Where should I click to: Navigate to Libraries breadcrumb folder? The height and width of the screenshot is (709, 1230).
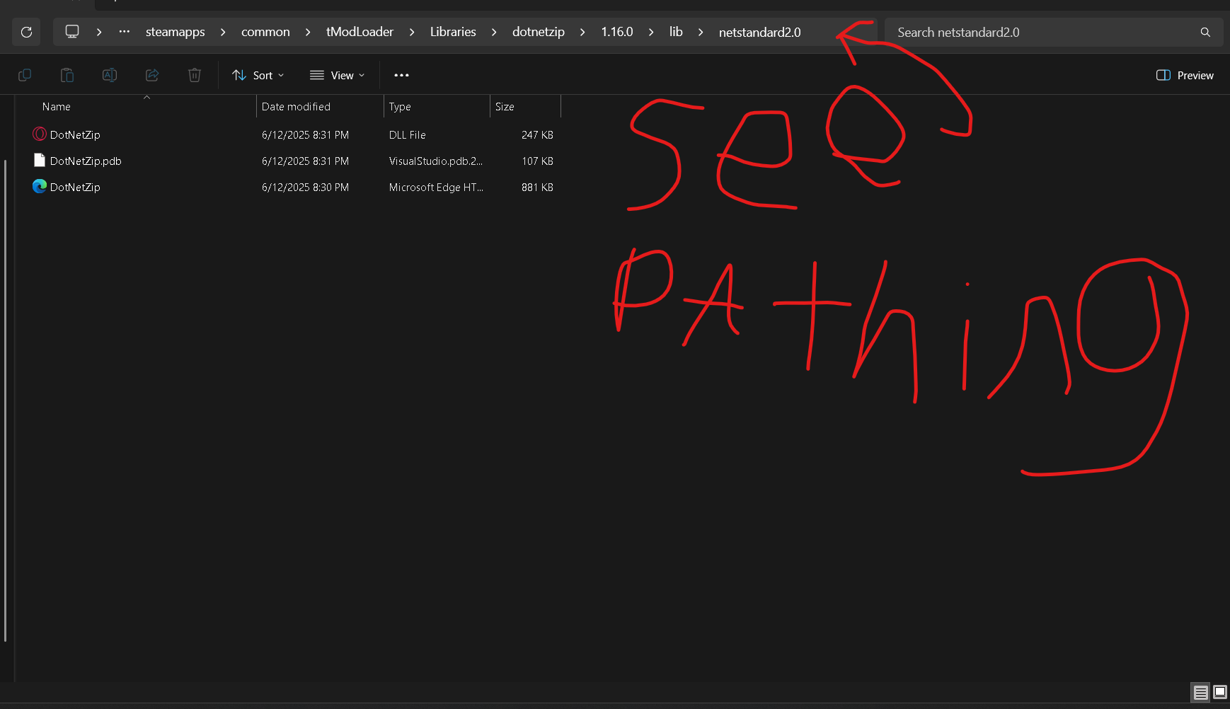coord(453,32)
